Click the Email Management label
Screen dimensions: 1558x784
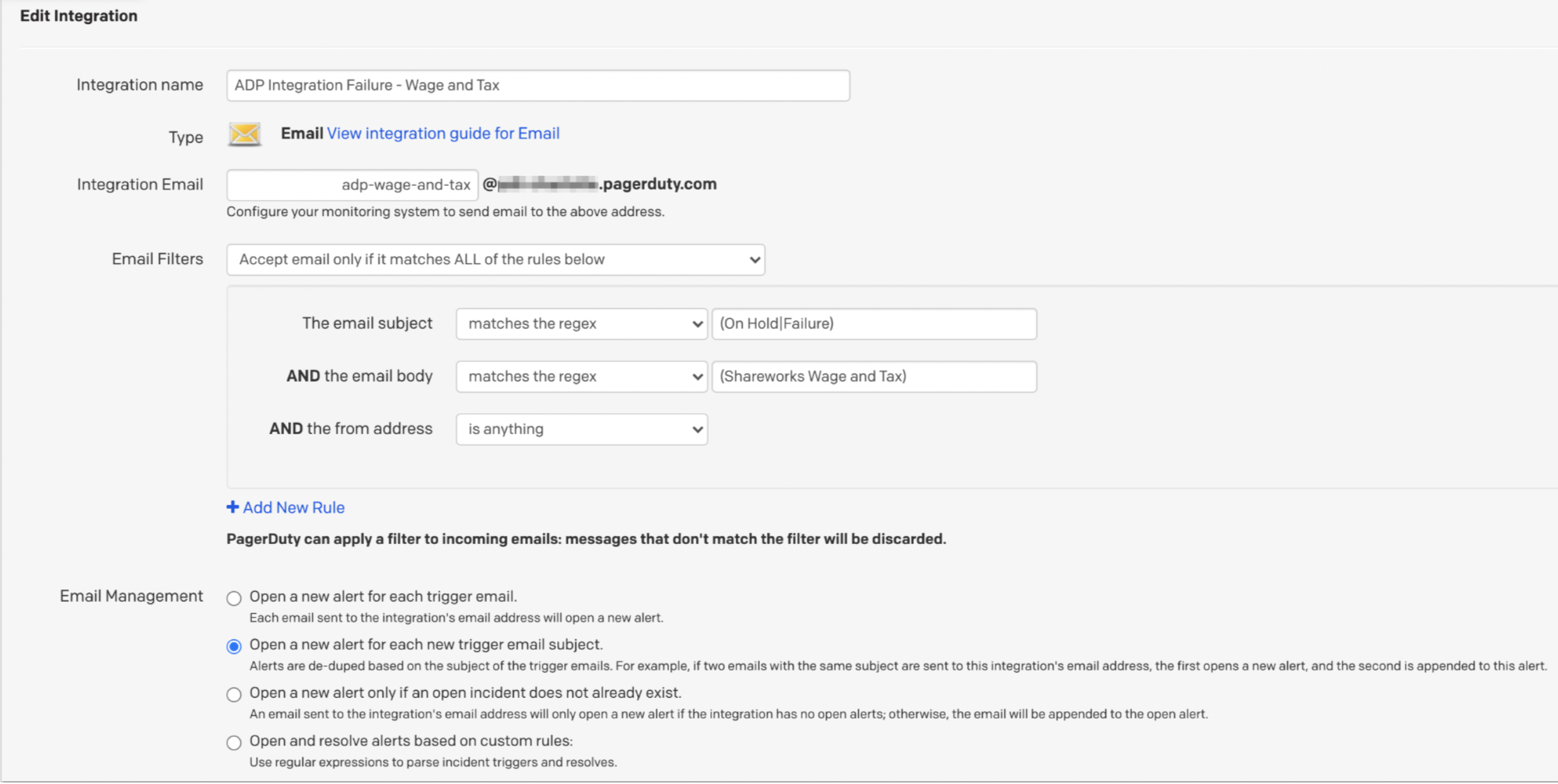click(x=131, y=596)
